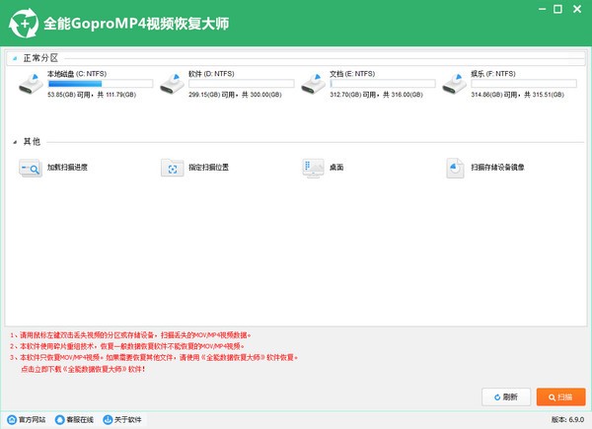Image resolution: width=592 pixels, height=429 pixels.
Task: Click the 官方网站 text link
Action: pos(33,419)
